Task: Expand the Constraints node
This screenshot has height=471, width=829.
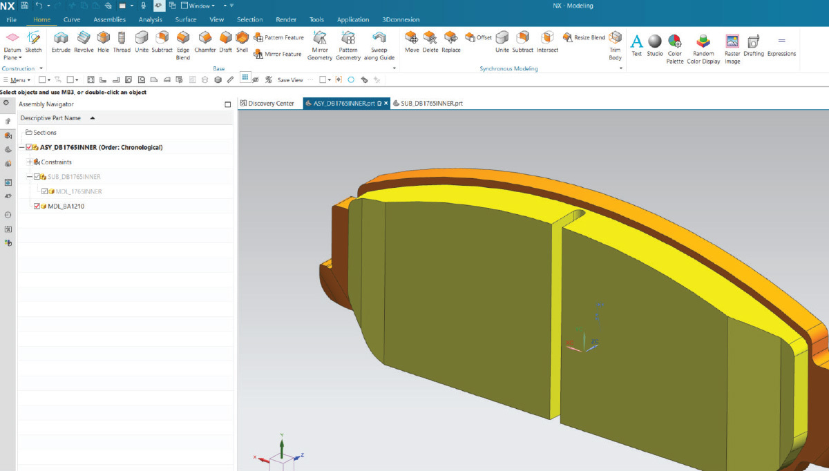Action: [29, 162]
